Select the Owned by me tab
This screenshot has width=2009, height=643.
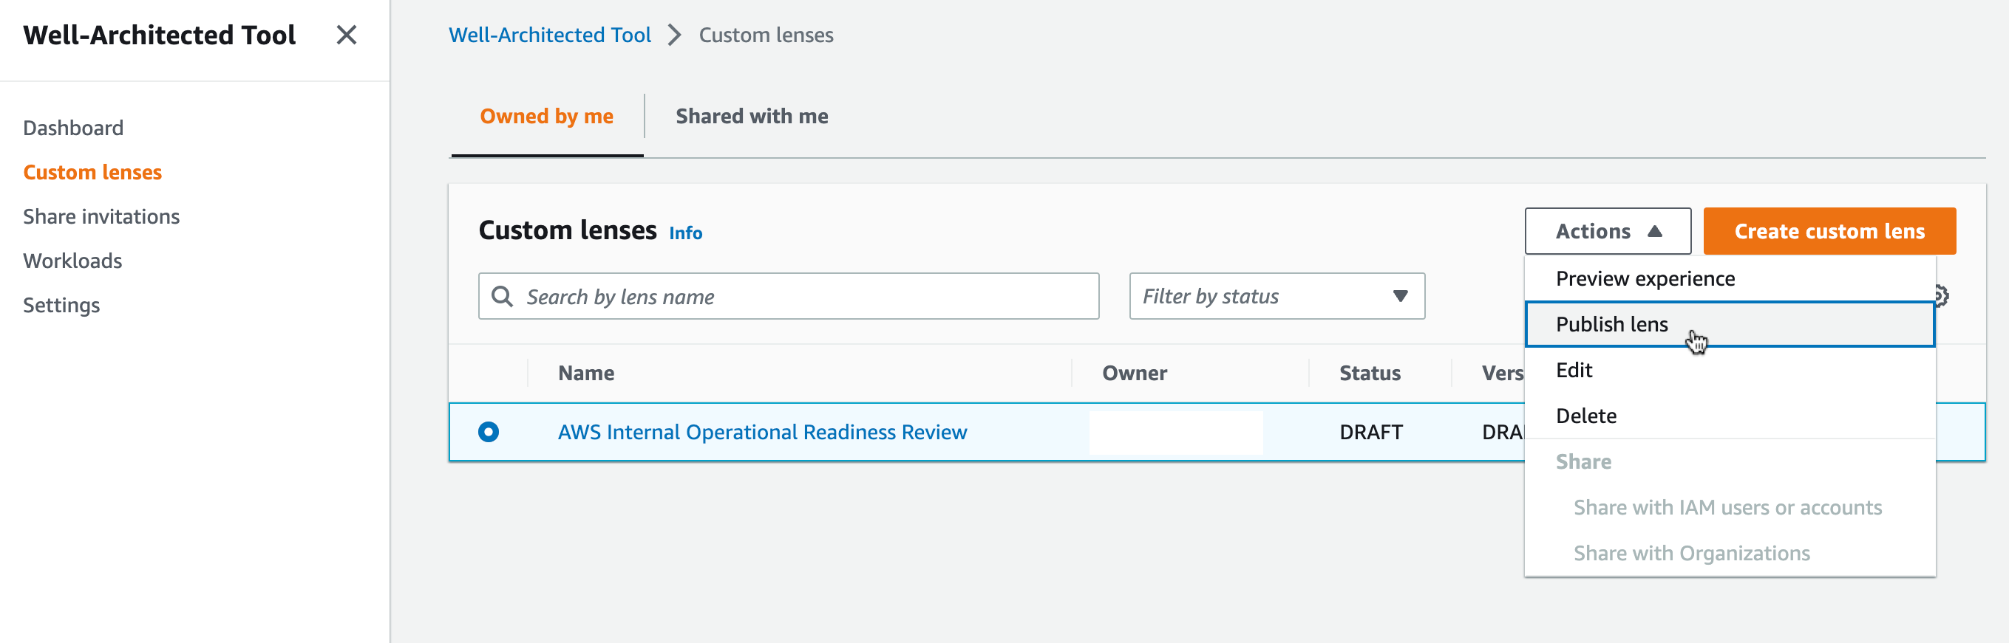click(546, 116)
